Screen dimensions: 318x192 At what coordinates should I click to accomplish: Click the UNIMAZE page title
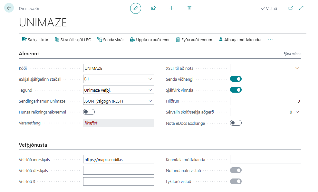[x=43, y=23]
